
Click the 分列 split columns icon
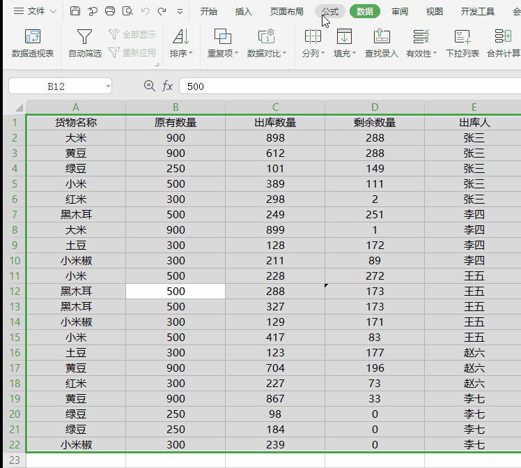[313, 36]
